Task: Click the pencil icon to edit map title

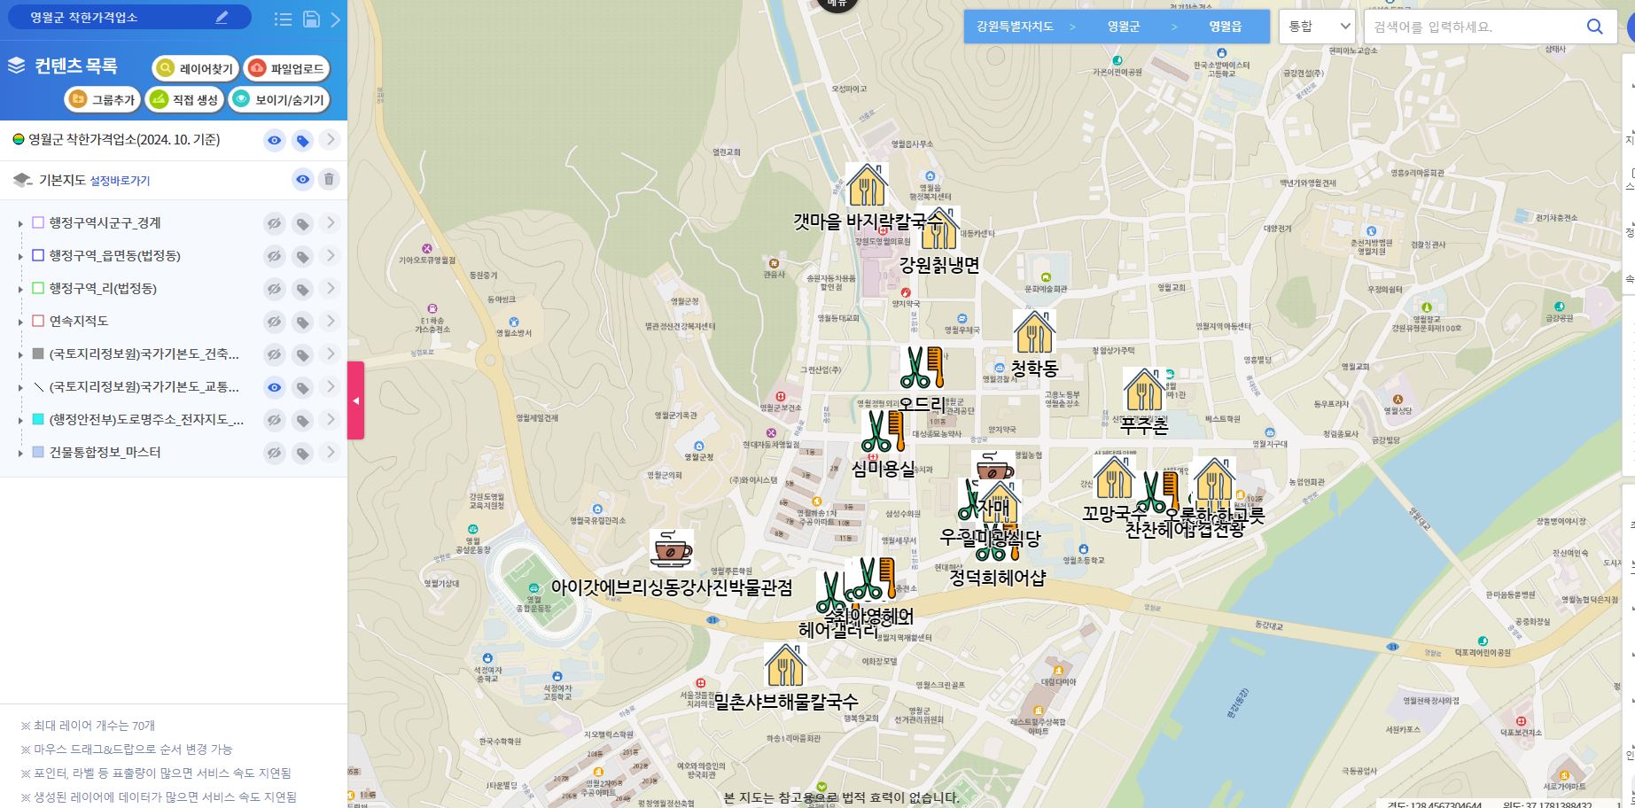Action: pyautogui.click(x=222, y=18)
